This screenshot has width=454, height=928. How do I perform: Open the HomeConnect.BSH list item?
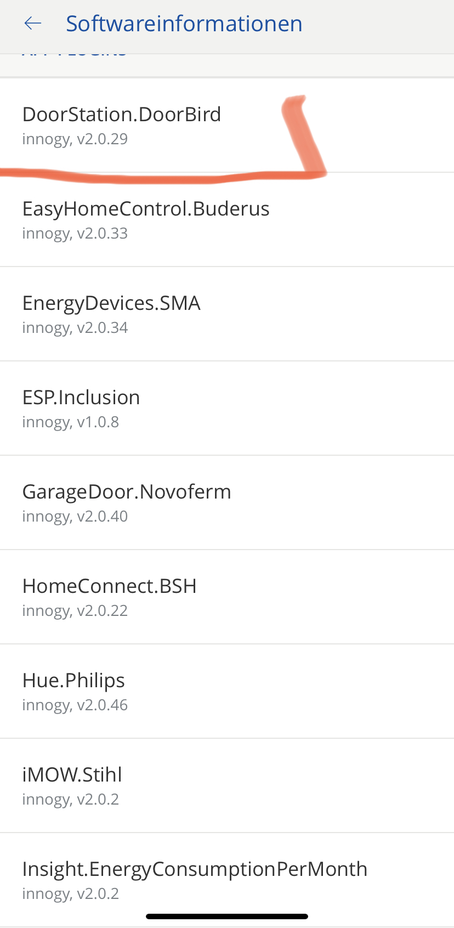110,586
